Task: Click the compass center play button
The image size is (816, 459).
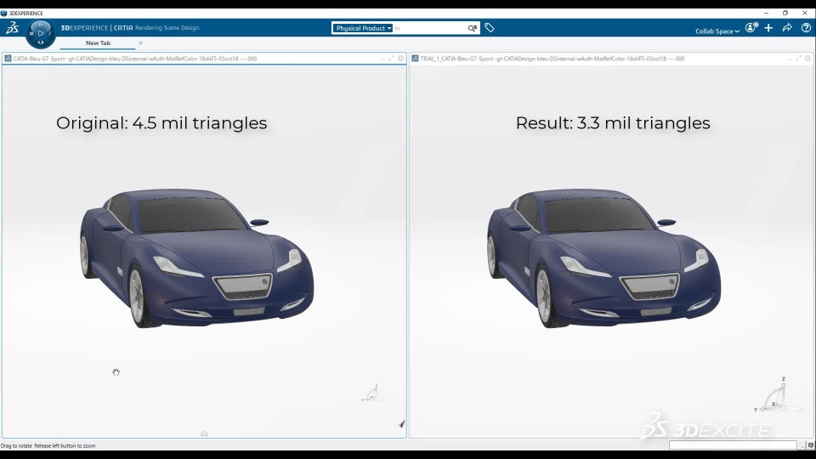Action: coord(41,34)
